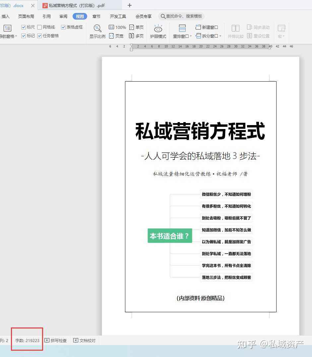Enable the gridlines (网格线) checkbox
This screenshot has width=312, height=357.
coord(39,27)
